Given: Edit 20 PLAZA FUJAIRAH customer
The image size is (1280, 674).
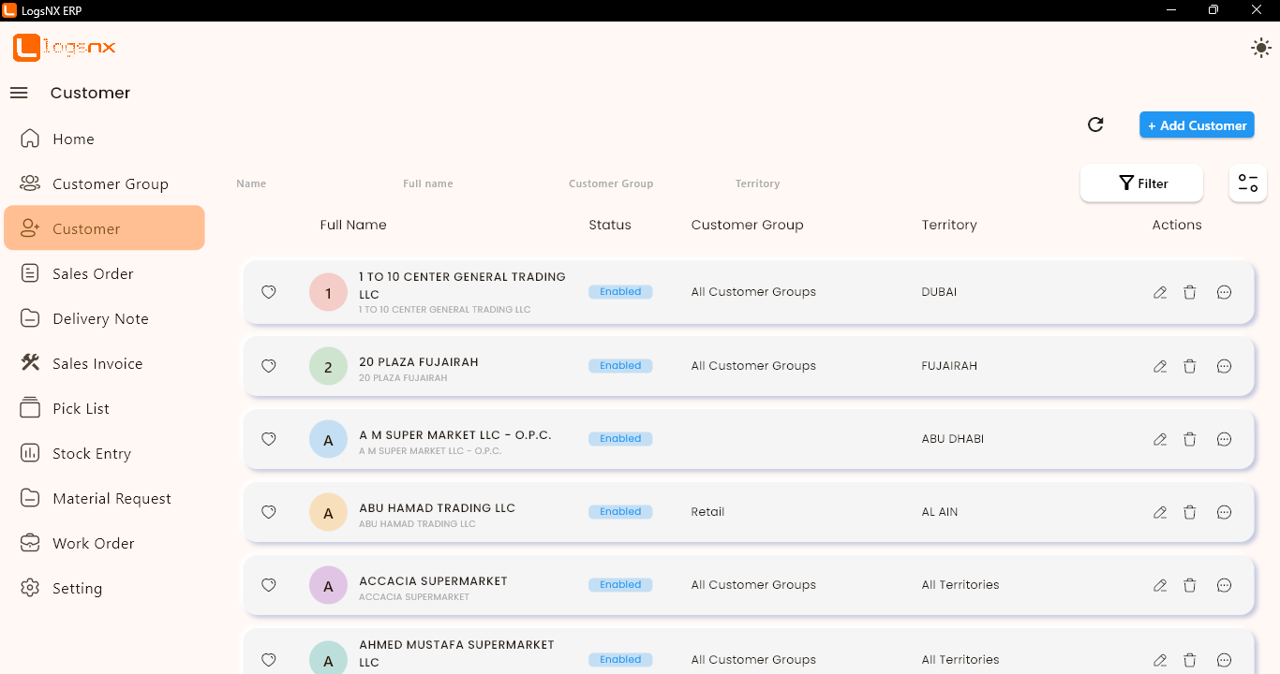Looking at the screenshot, I should (x=1160, y=366).
